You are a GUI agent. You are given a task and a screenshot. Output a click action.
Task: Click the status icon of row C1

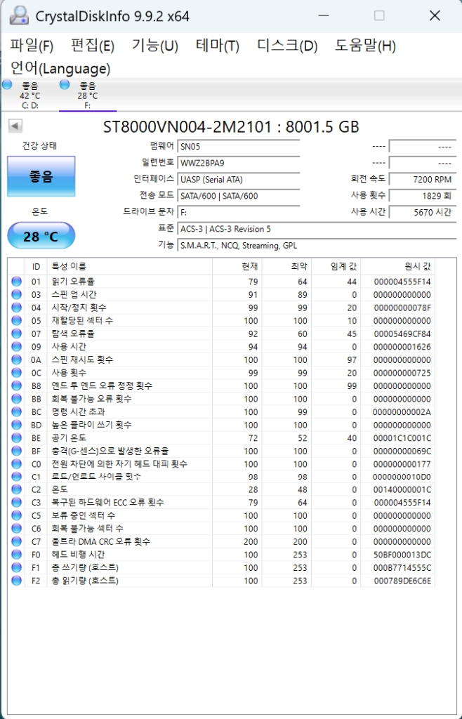[17, 477]
